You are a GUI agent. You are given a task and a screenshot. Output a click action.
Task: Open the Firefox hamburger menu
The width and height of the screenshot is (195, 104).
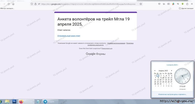pos(192,4)
